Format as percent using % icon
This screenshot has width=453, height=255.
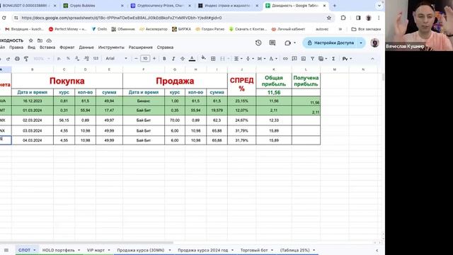pos(68,59)
